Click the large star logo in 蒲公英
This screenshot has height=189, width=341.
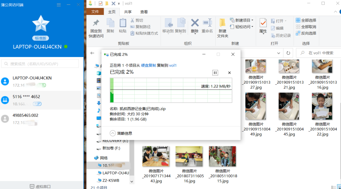pos(41,23)
